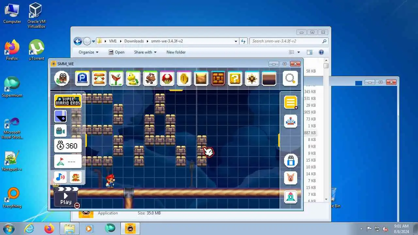Select the 887 KB file size cell

310,133
